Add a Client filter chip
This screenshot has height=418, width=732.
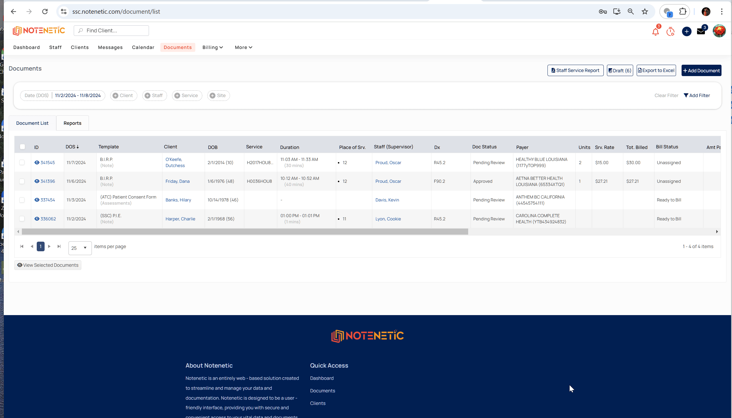[124, 96]
